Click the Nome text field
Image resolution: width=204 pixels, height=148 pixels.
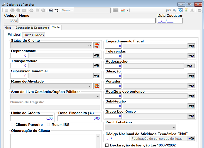87,21
